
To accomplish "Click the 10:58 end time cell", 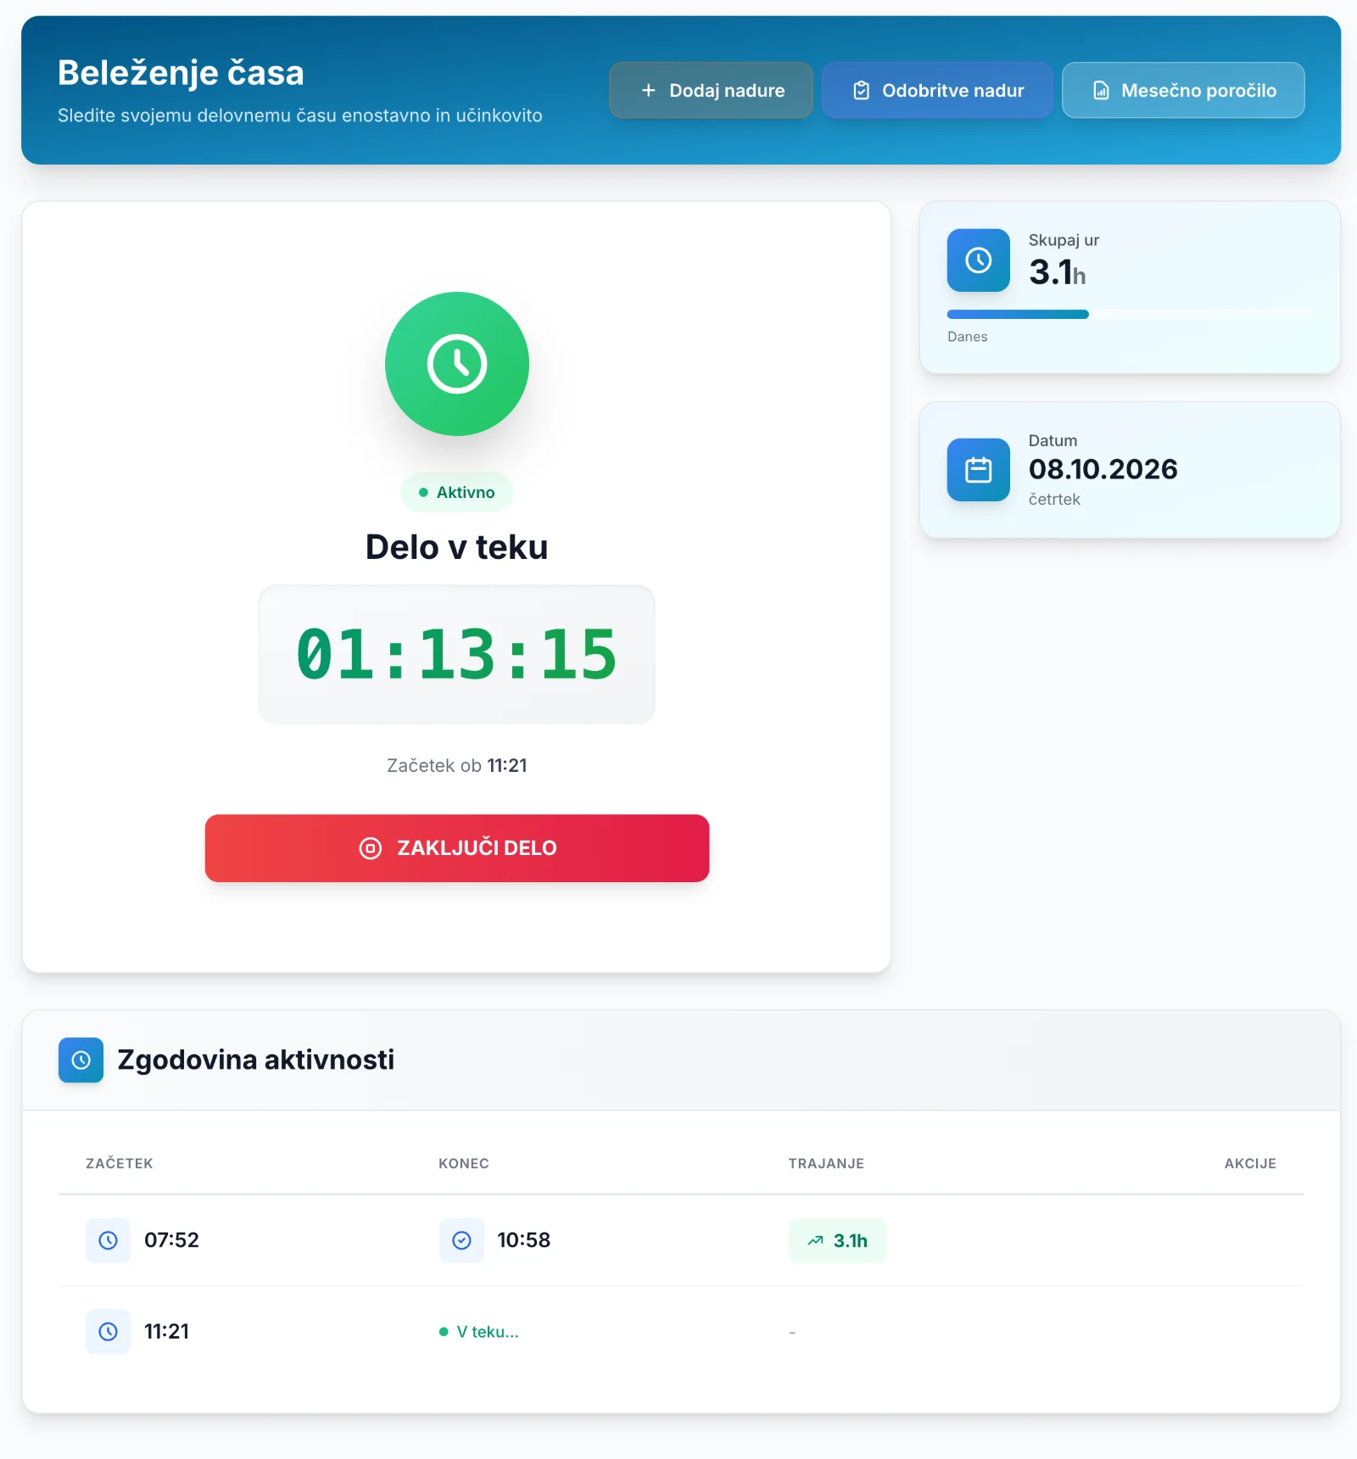I will (524, 1240).
